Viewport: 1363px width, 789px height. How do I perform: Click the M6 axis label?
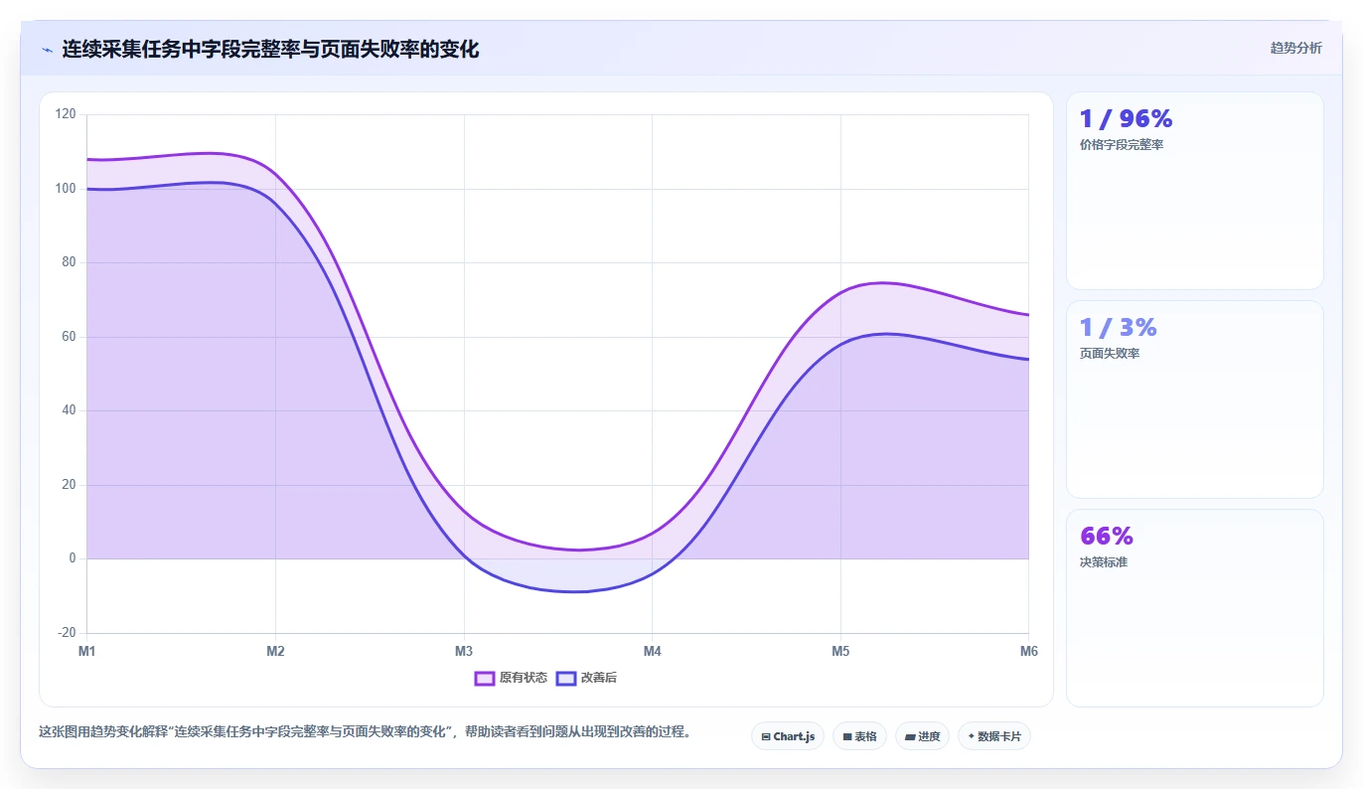(1029, 651)
